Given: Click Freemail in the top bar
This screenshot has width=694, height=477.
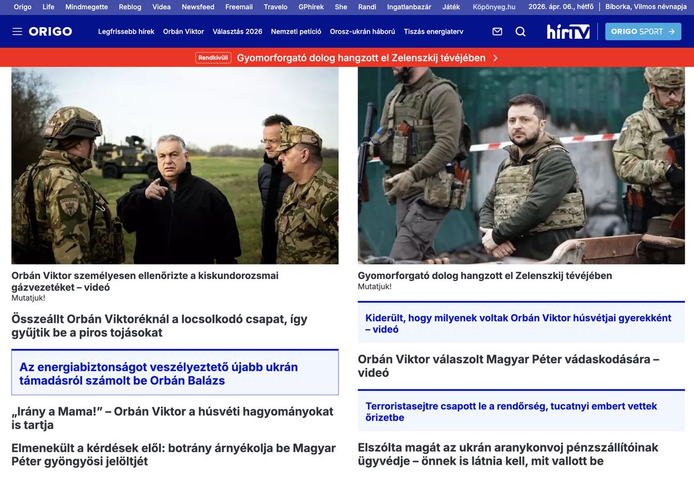Looking at the screenshot, I should (239, 7).
